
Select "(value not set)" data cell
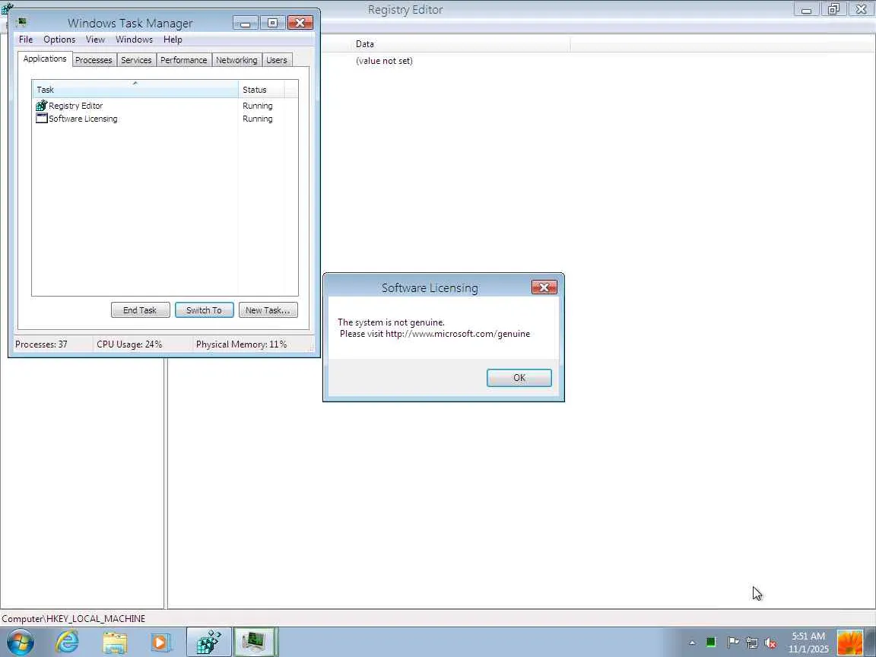click(384, 61)
